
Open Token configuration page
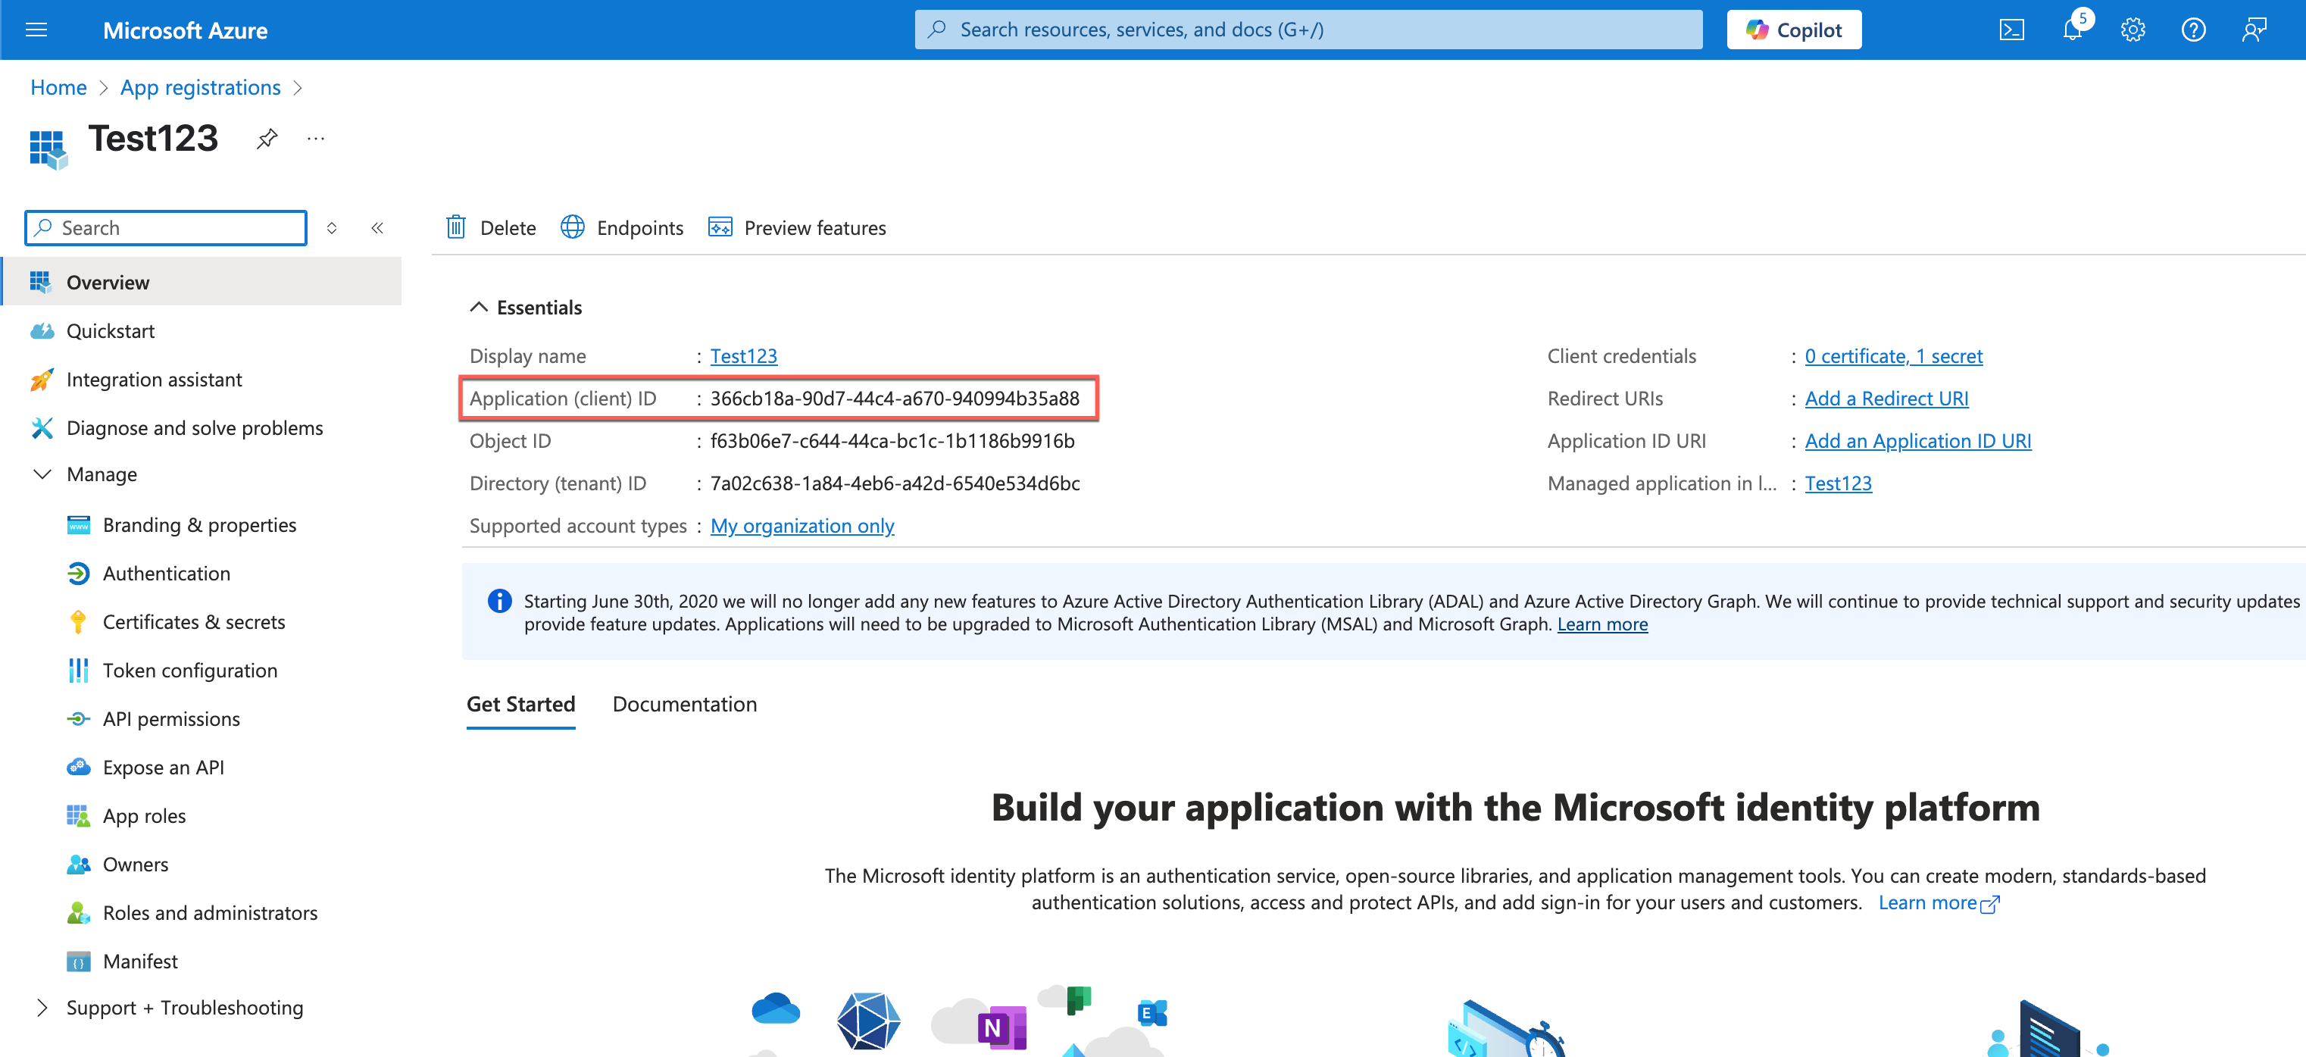click(x=190, y=671)
